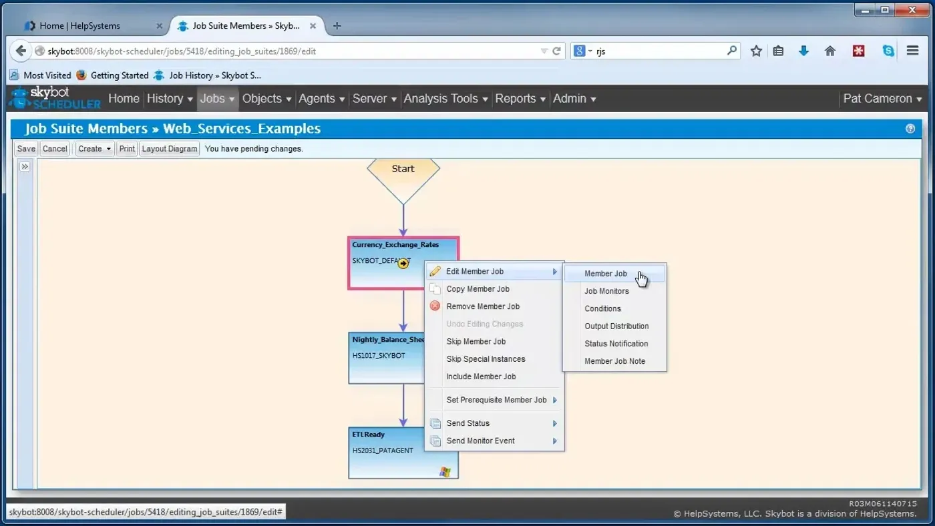This screenshot has height=526, width=935.
Task: Expand the Send Status submenu arrow
Action: pos(555,423)
